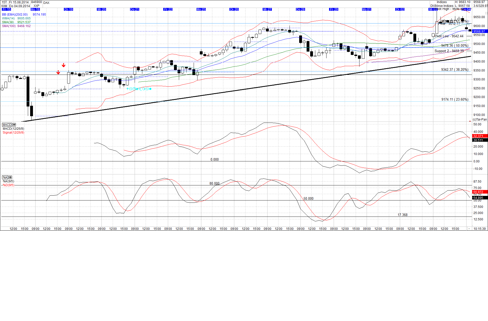Click the Di 19 date marker
This screenshot has width=488, height=321.
pyautogui.click(x=68, y=9)
